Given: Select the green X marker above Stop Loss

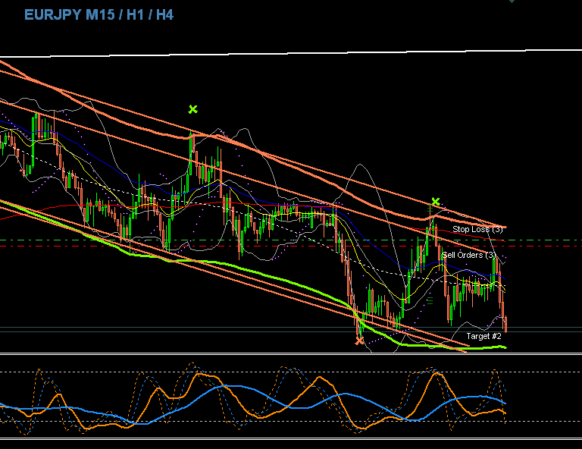Looking at the screenshot, I should pos(436,202).
